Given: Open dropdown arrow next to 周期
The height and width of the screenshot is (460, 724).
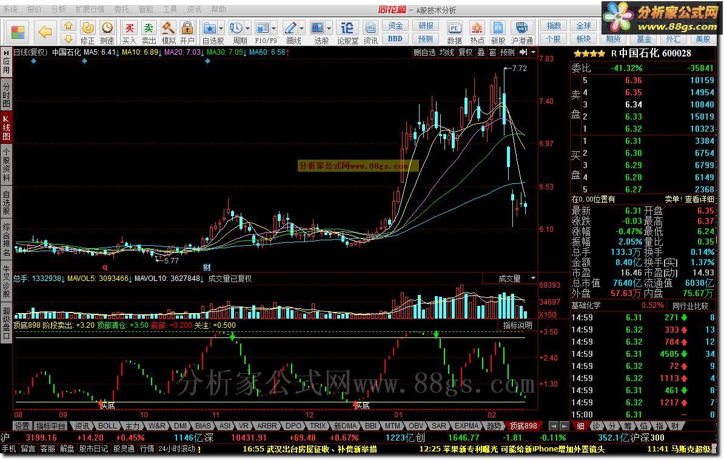Looking at the screenshot, I should 248,29.
